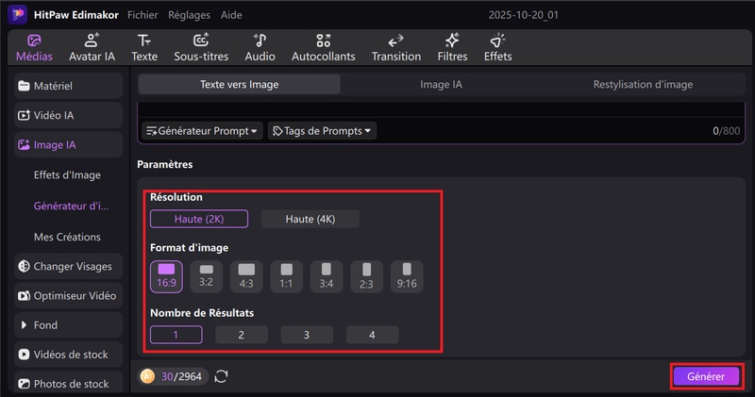Open Mes Créations in the sidebar

[67, 237]
